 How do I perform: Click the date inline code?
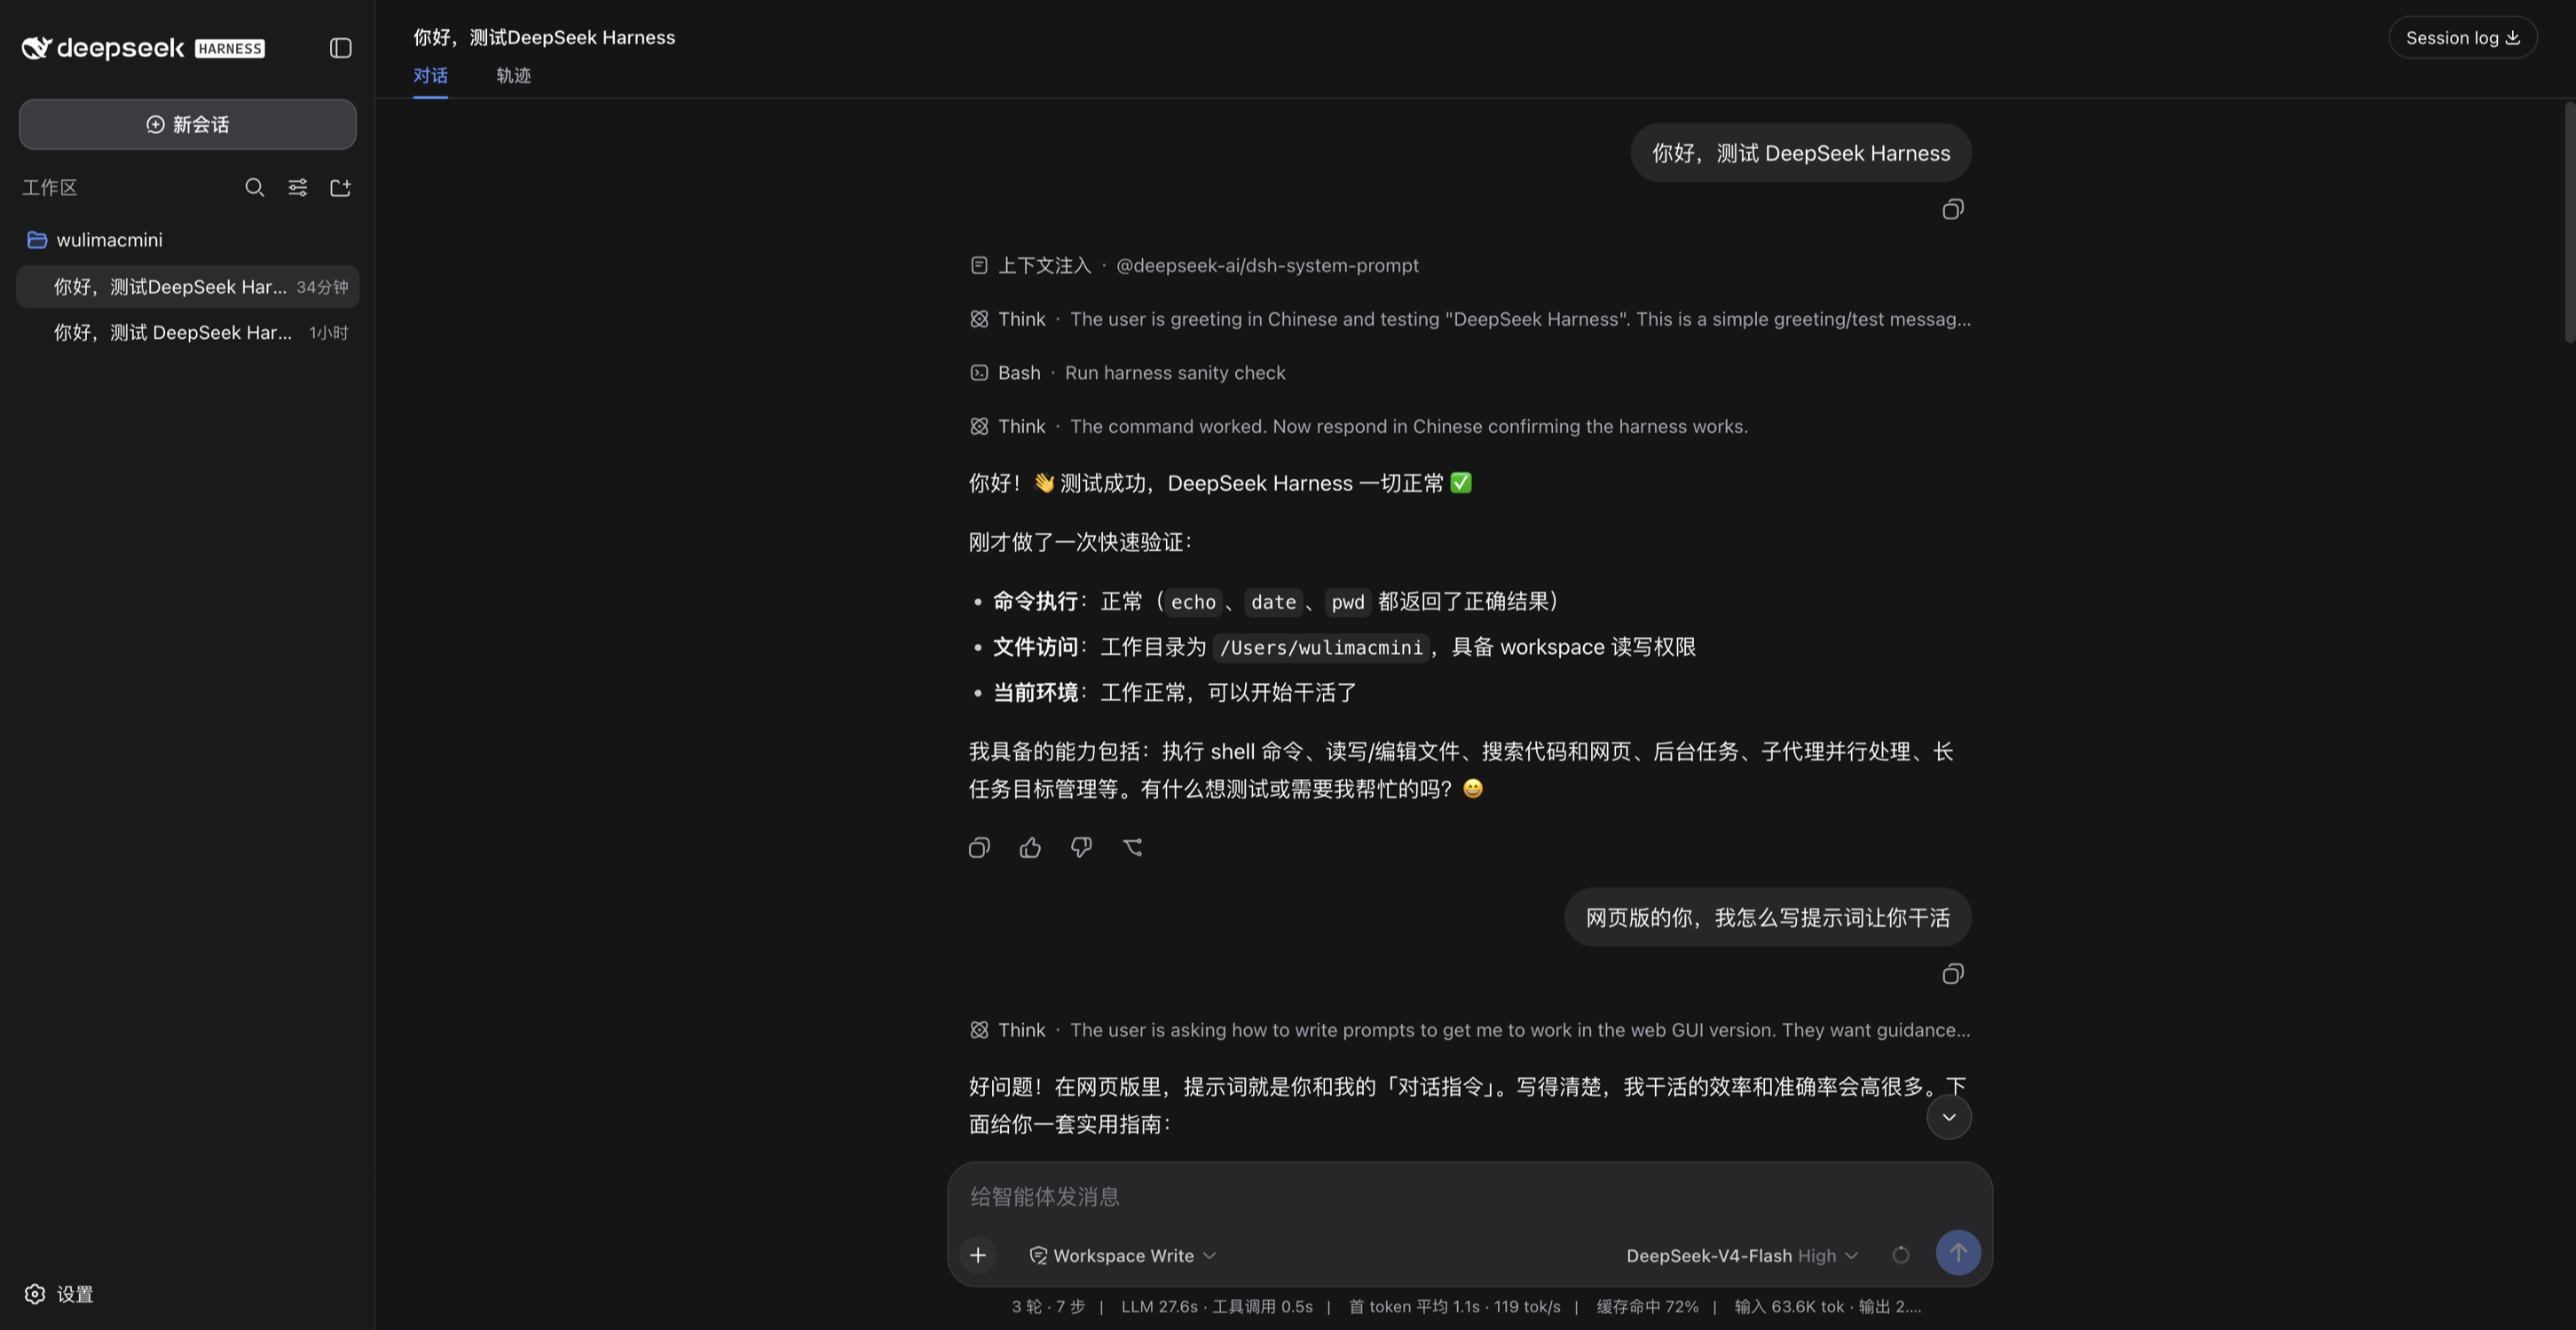[x=1273, y=602]
